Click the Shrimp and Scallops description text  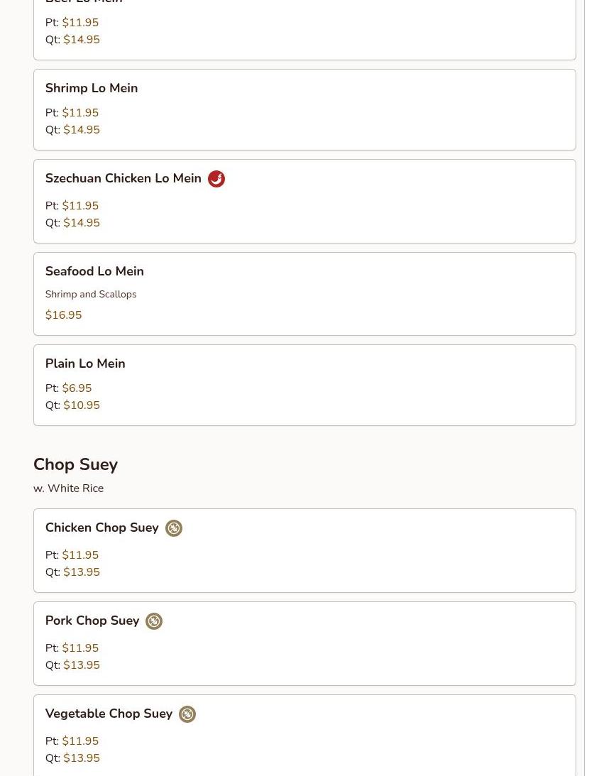pos(91,295)
